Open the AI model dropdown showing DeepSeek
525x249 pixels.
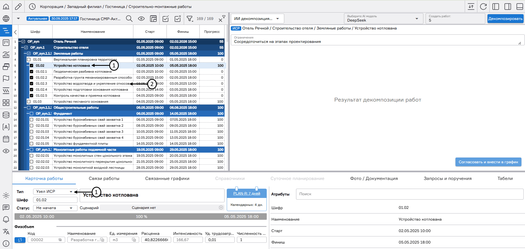383,19
